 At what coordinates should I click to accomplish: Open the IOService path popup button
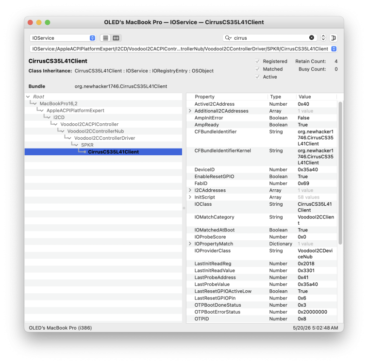click(334, 49)
